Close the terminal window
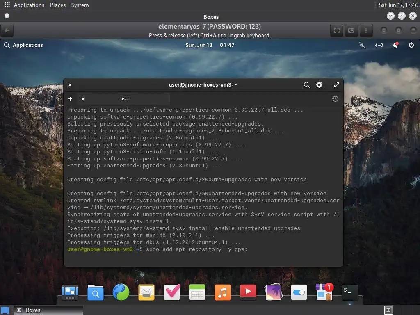 [x=70, y=85]
